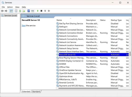Click the gear icon beside OneDrive Updater Service

[x=57, y=70]
